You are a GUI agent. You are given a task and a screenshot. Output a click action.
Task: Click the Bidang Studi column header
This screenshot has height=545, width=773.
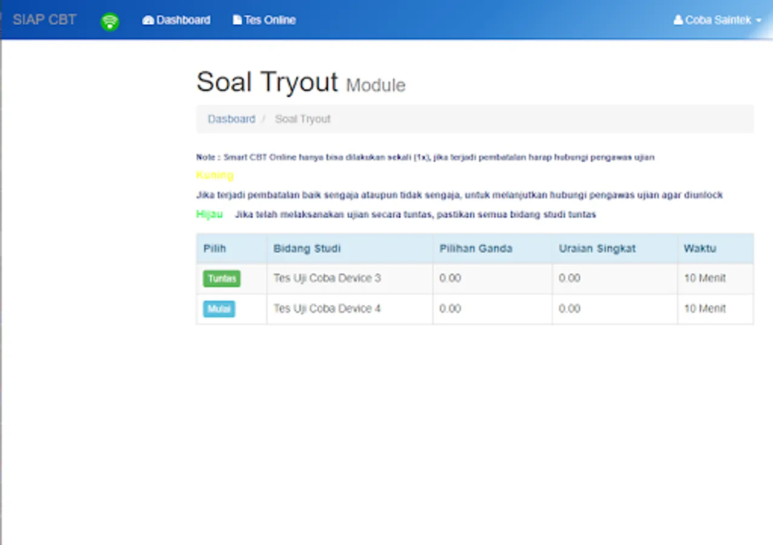[307, 248]
